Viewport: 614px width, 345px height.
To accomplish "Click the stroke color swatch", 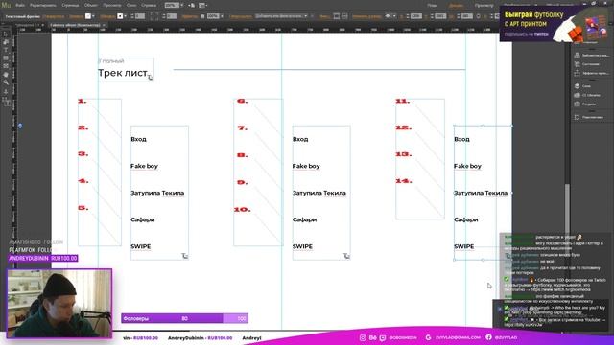I will (120, 16).
